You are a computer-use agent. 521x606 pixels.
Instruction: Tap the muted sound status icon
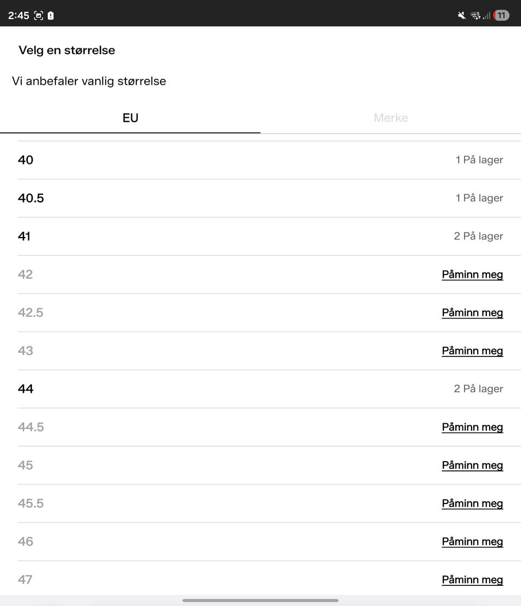click(462, 16)
